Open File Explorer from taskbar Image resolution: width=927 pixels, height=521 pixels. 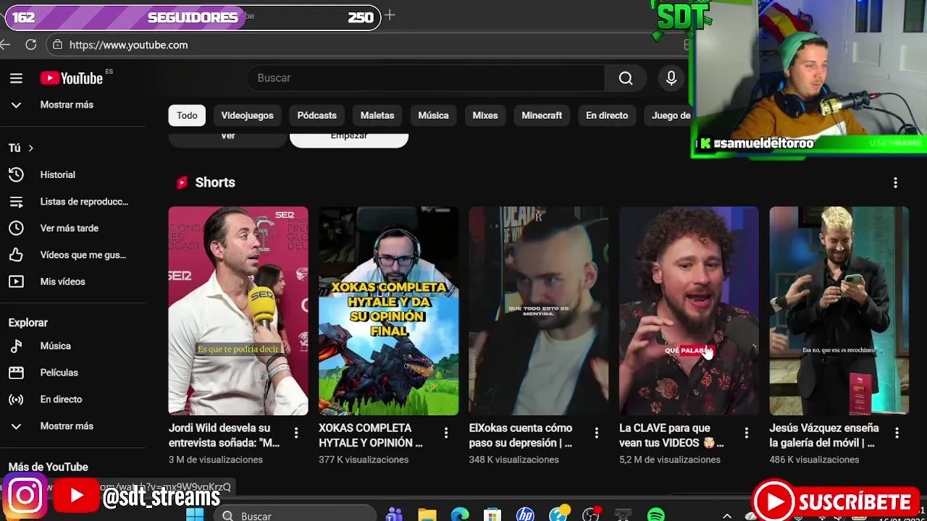(x=427, y=515)
